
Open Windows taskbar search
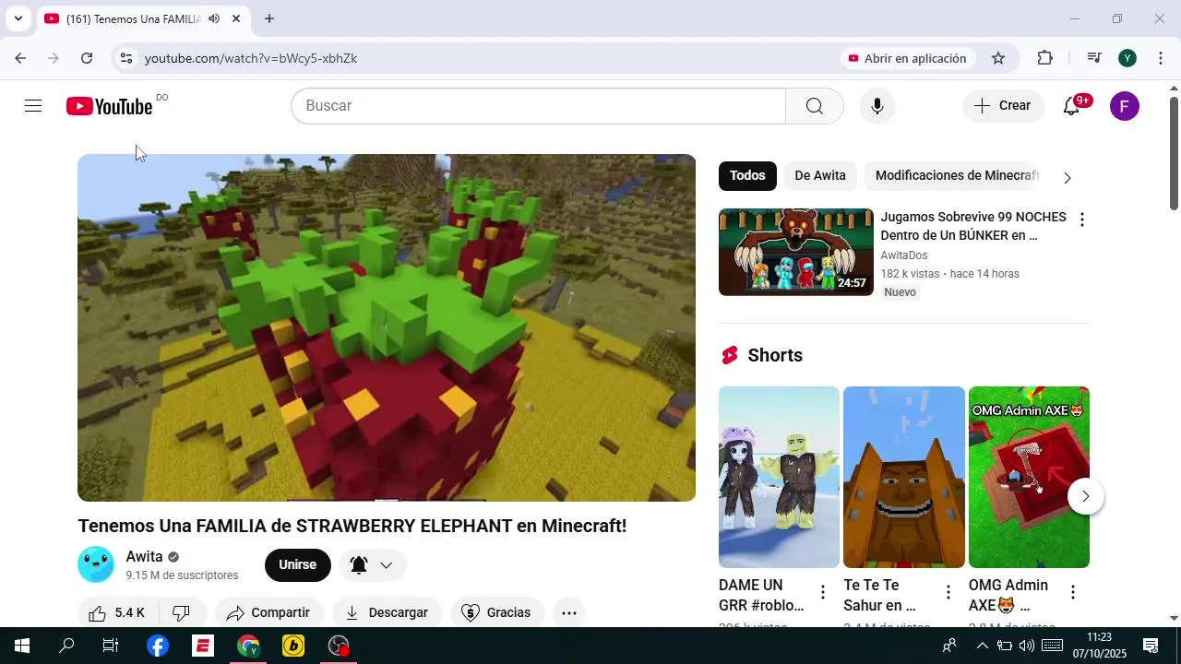tap(66, 646)
